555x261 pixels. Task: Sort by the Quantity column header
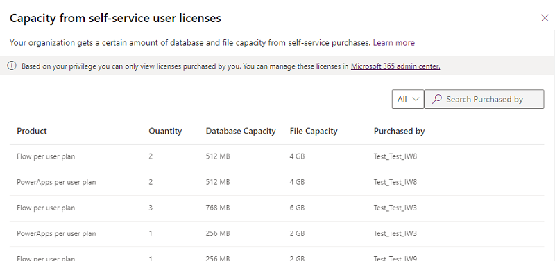tap(165, 131)
